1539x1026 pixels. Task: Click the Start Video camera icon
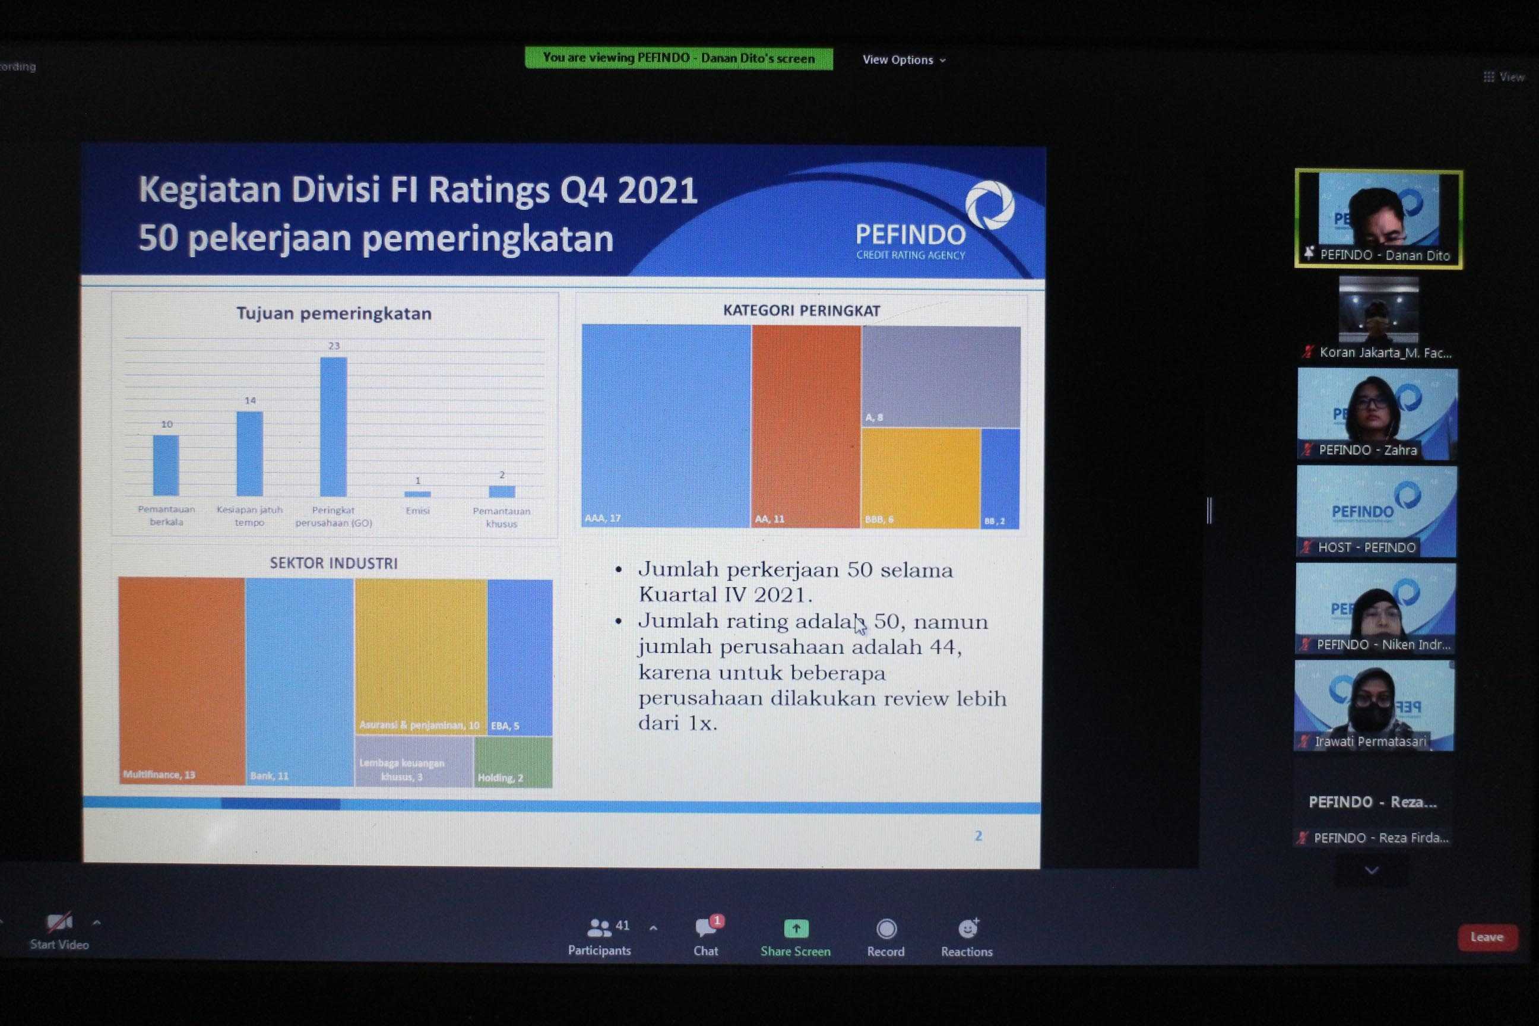click(x=59, y=923)
